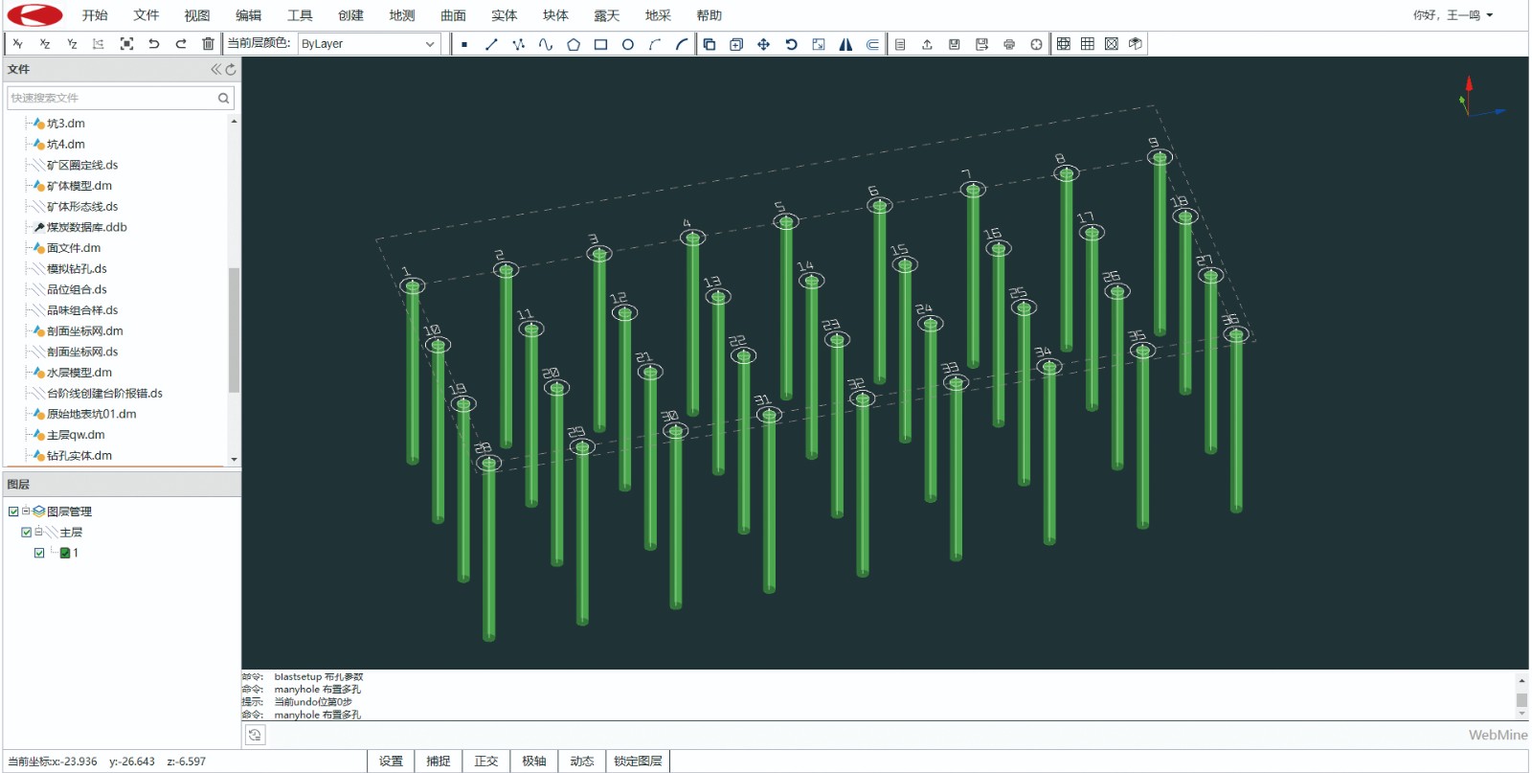Open the 文件 menu
This screenshot has height=773, width=1532.
pyautogui.click(x=146, y=15)
